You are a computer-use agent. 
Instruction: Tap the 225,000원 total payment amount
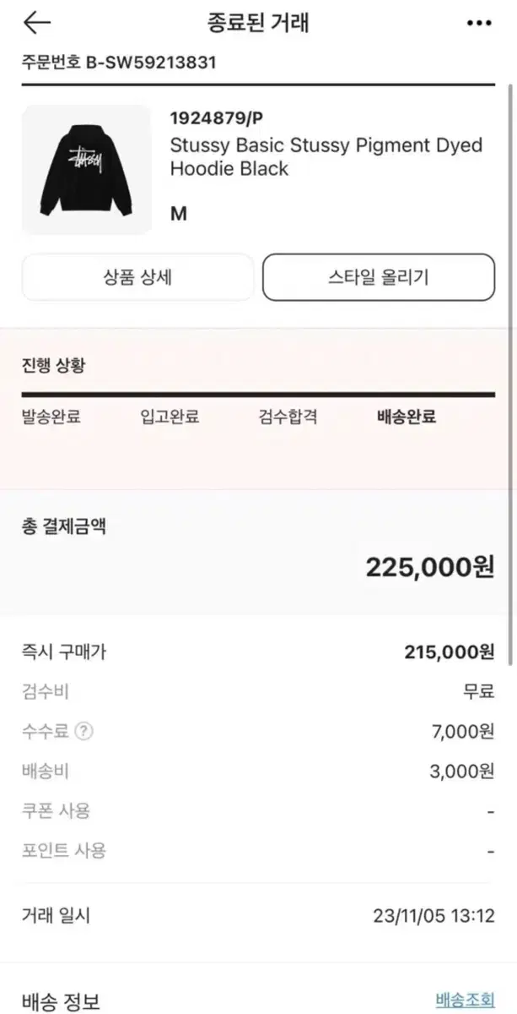tap(430, 567)
